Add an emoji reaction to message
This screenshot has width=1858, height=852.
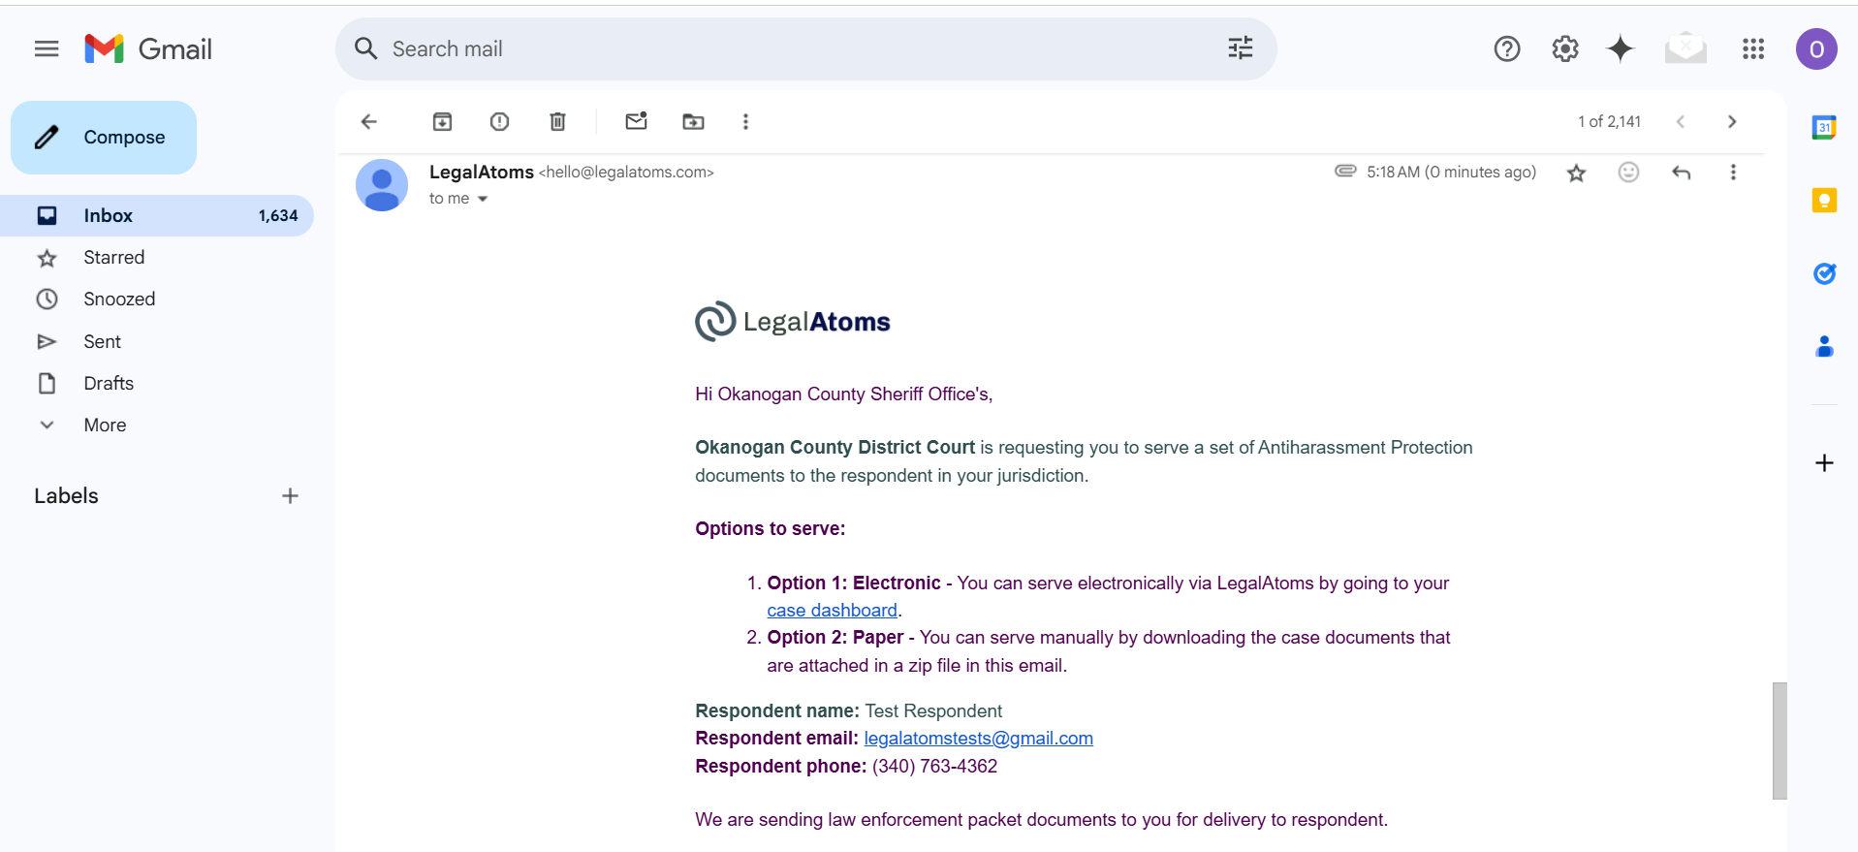click(1628, 172)
